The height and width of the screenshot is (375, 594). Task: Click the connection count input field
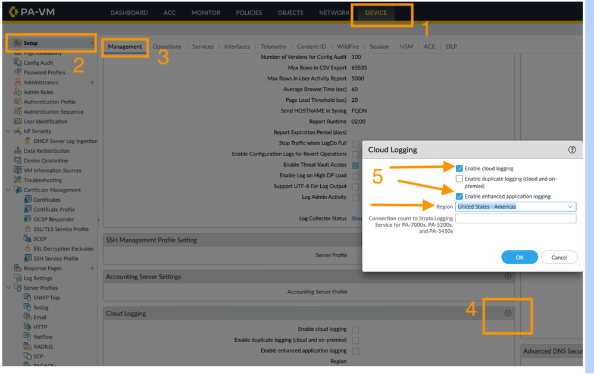point(515,218)
